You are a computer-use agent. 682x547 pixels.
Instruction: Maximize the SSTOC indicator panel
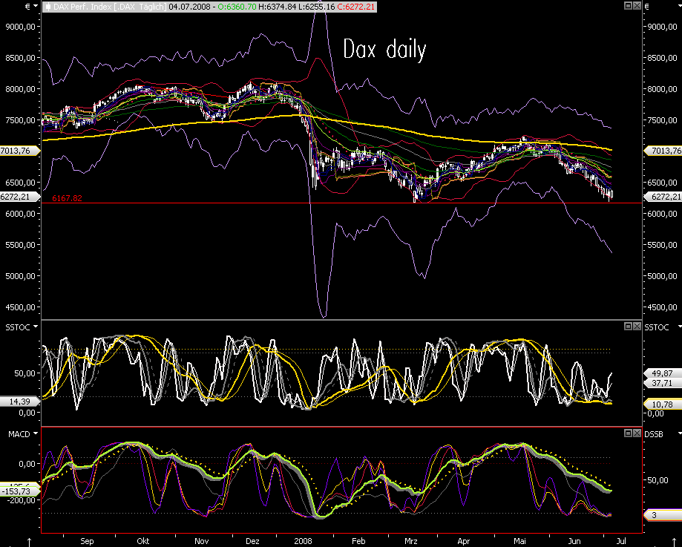[x=628, y=326]
